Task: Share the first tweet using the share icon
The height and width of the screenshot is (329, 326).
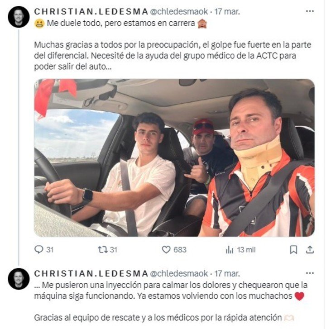Action: [x=310, y=250]
